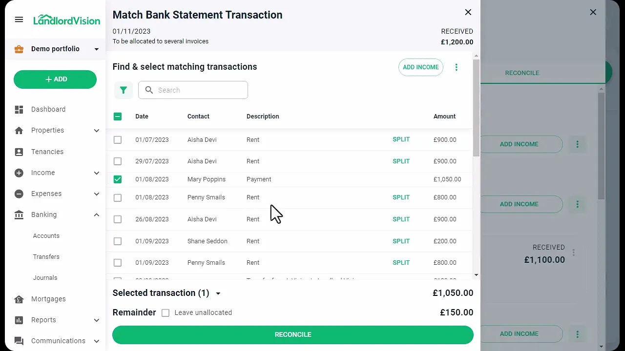Expand the Selected transaction (1) list

218,293
